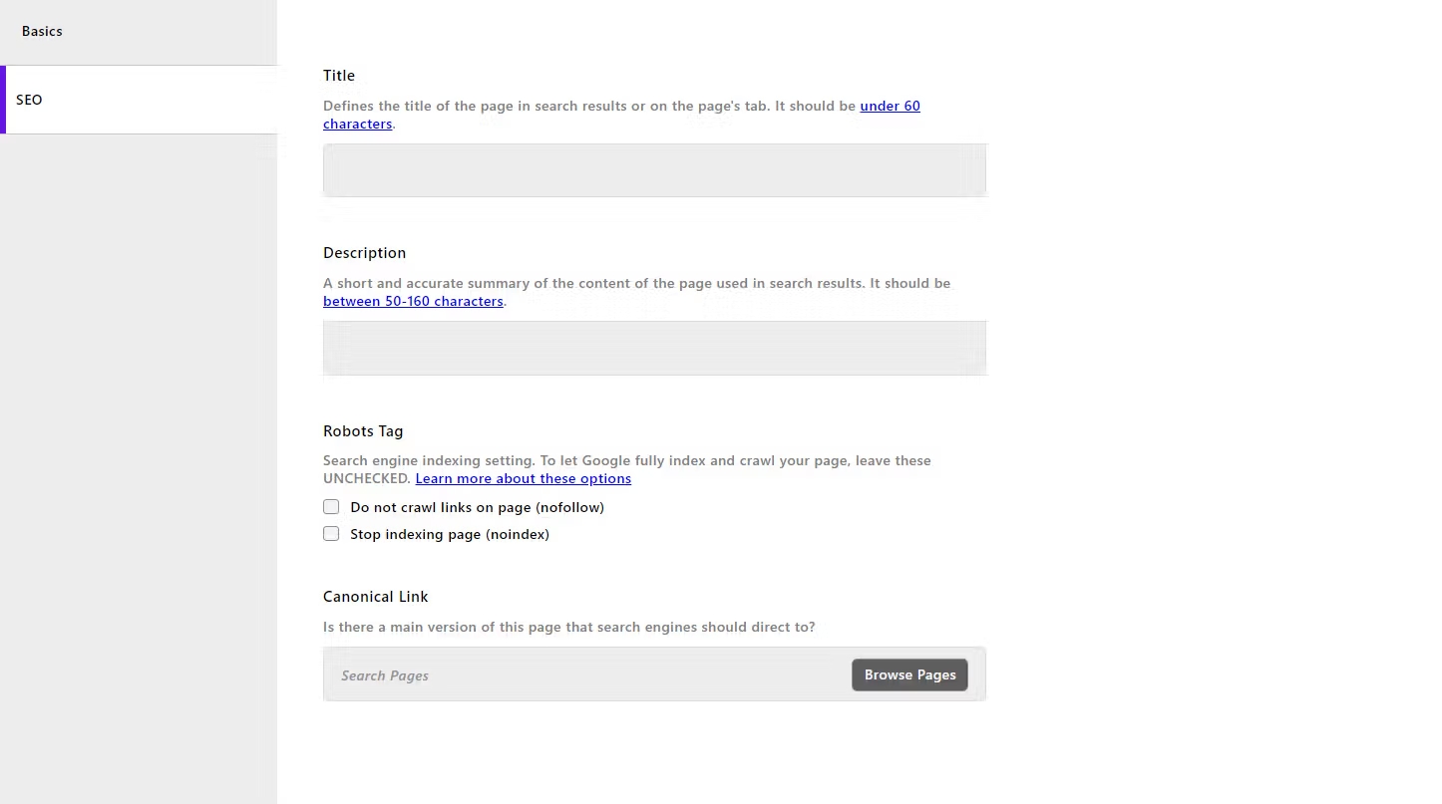Click the Description section heading
1442x804 pixels.
364,252
